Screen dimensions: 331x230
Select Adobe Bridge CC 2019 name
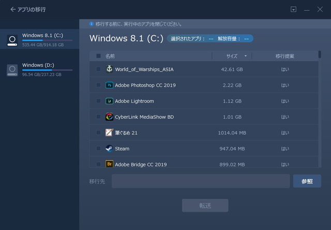point(141,165)
